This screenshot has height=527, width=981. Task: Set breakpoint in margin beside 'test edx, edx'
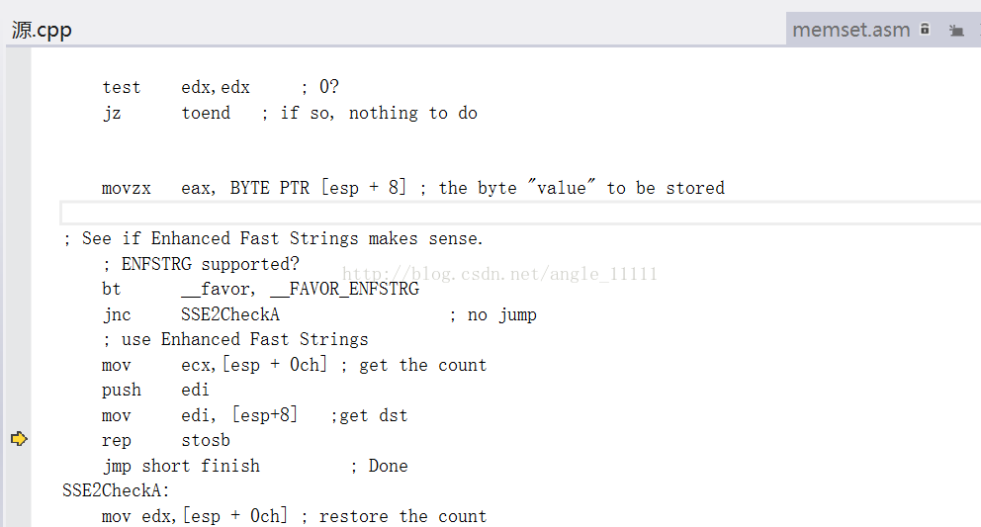coord(19,87)
